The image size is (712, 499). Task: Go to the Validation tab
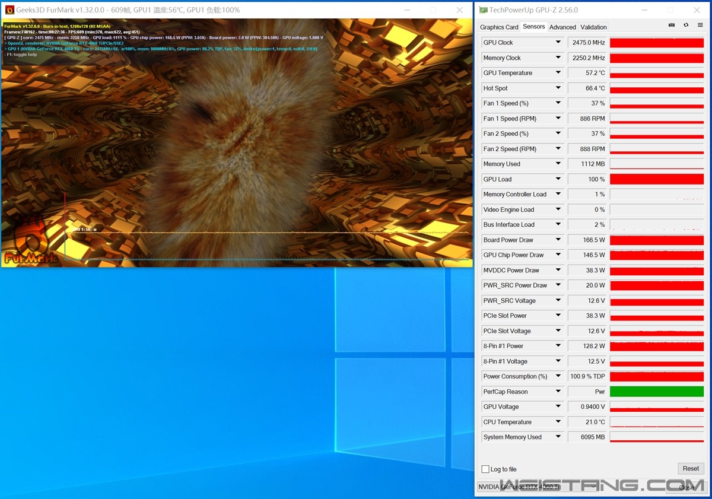pyautogui.click(x=593, y=27)
